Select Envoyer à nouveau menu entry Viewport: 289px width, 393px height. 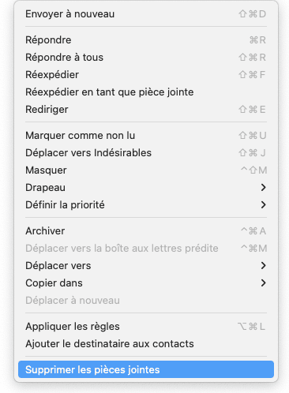pyautogui.click(x=146, y=14)
